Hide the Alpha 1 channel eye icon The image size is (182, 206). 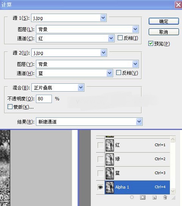point(100,187)
